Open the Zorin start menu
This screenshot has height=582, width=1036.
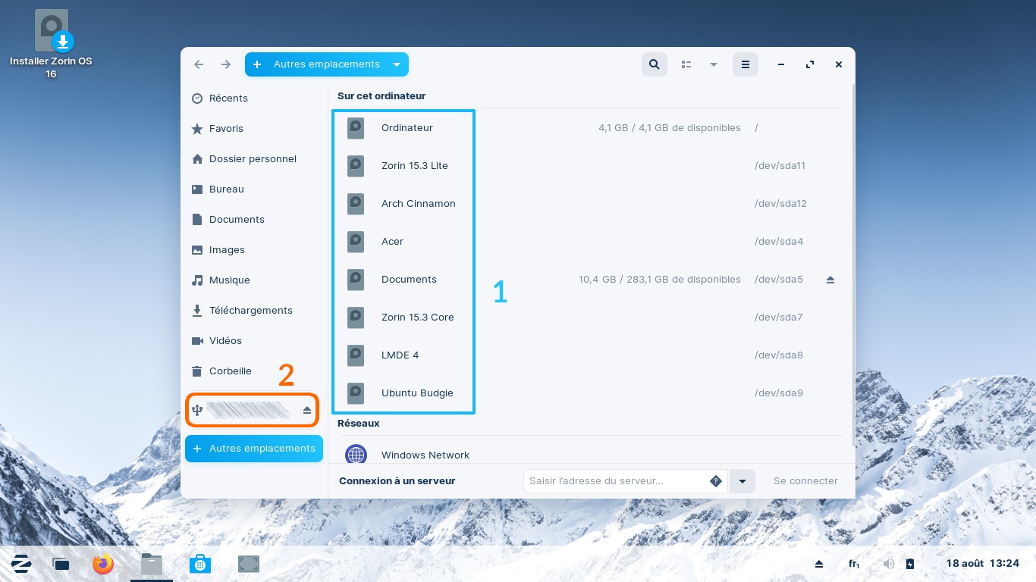click(21, 564)
